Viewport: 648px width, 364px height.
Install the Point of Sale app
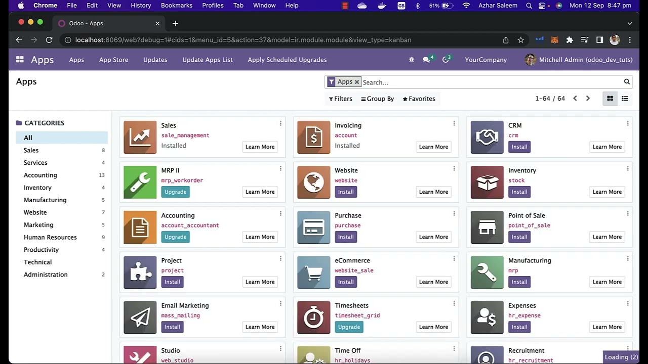tap(519, 237)
